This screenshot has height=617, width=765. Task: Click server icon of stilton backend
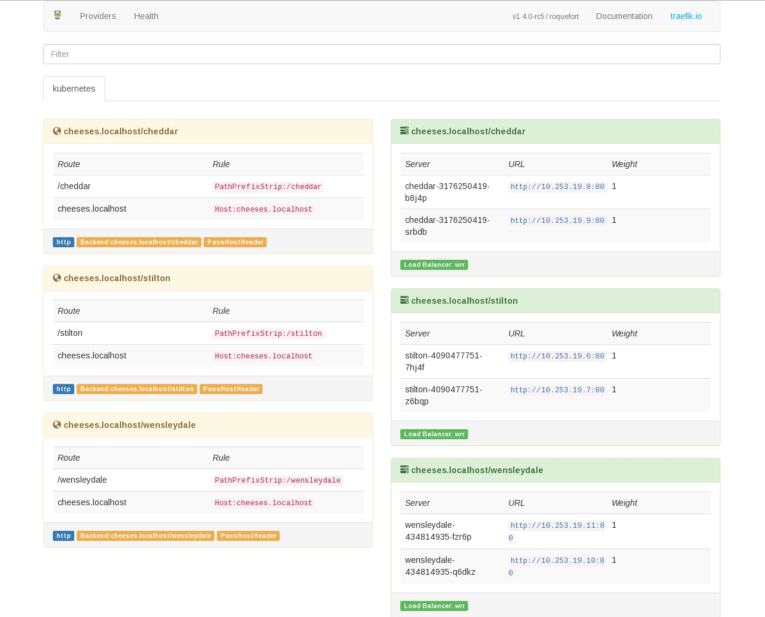pos(404,301)
